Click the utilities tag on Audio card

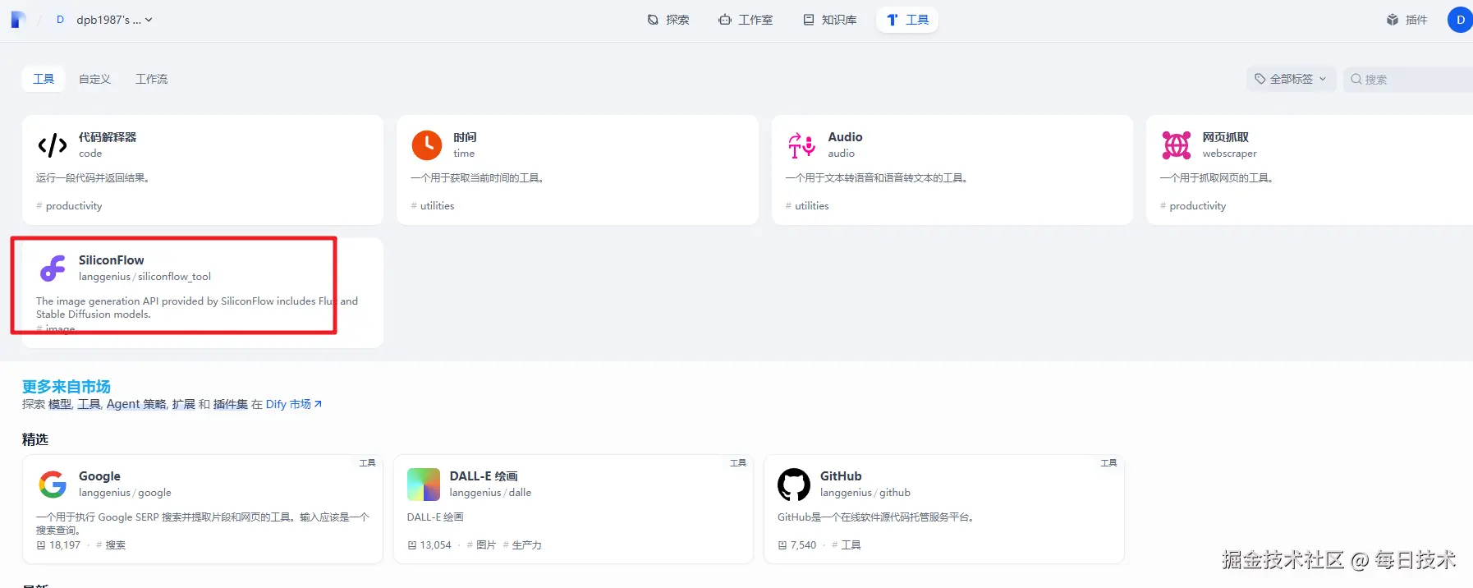807,206
